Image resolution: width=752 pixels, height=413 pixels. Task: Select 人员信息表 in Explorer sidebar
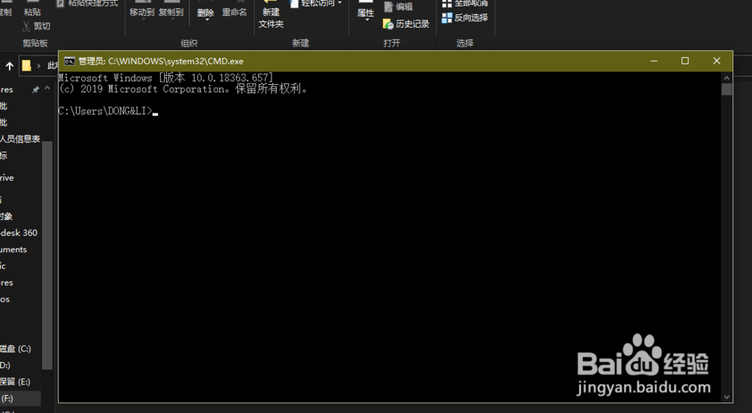pos(20,139)
